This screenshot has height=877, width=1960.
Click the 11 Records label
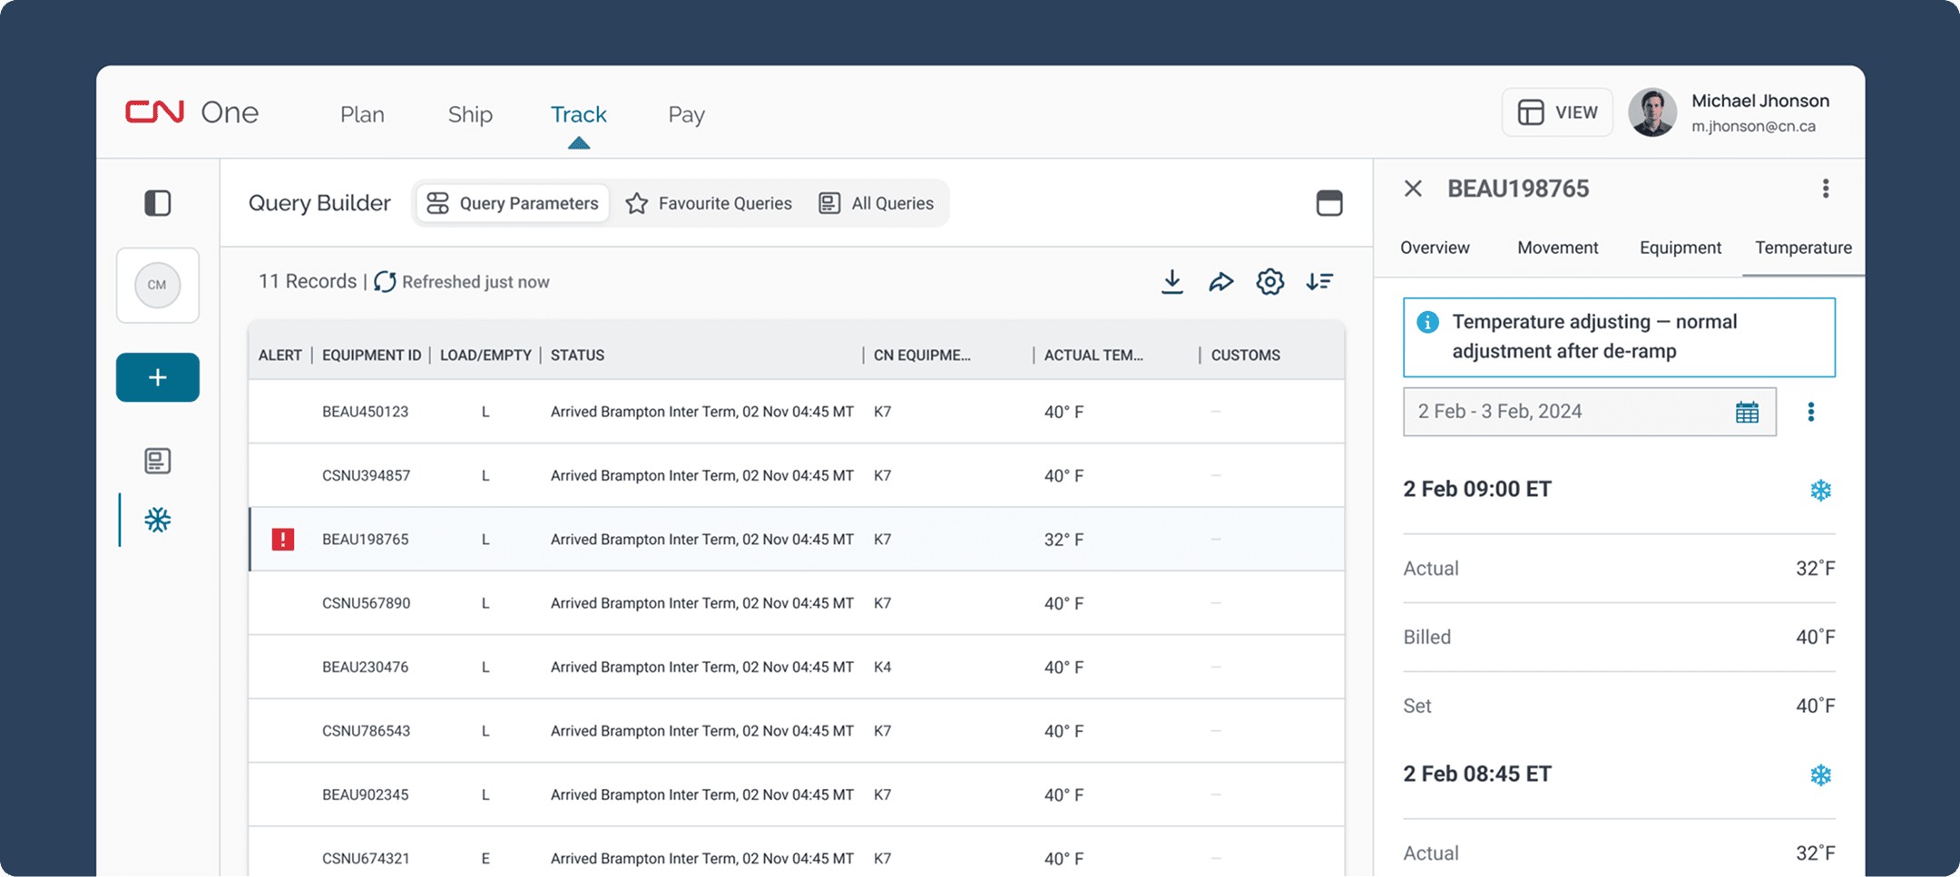coord(308,282)
